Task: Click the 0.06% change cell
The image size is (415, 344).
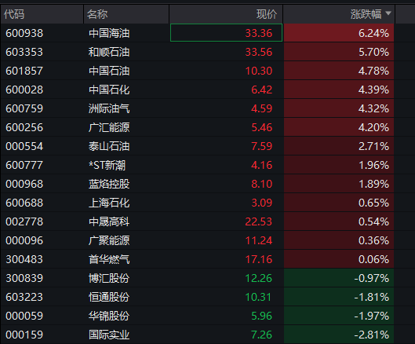Action: tap(339, 258)
